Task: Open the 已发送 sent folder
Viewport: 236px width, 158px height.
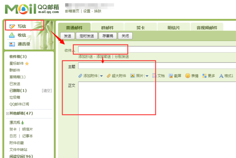Action: coord(15,84)
